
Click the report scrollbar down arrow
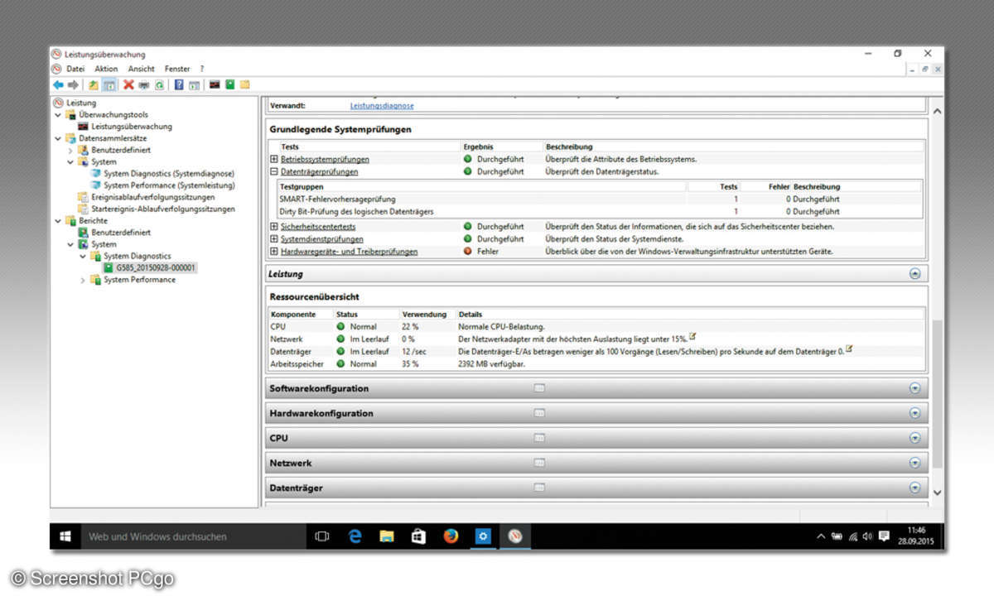pyautogui.click(x=937, y=492)
